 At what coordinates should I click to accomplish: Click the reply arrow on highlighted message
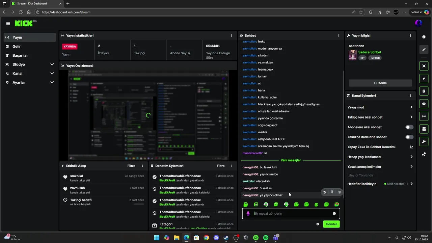coord(325,192)
